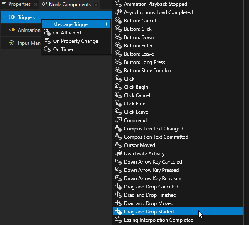The width and height of the screenshot is (249, 225).
Task: Select Easing Interpolation Completed trigger
Action: (x=178, y=220)
